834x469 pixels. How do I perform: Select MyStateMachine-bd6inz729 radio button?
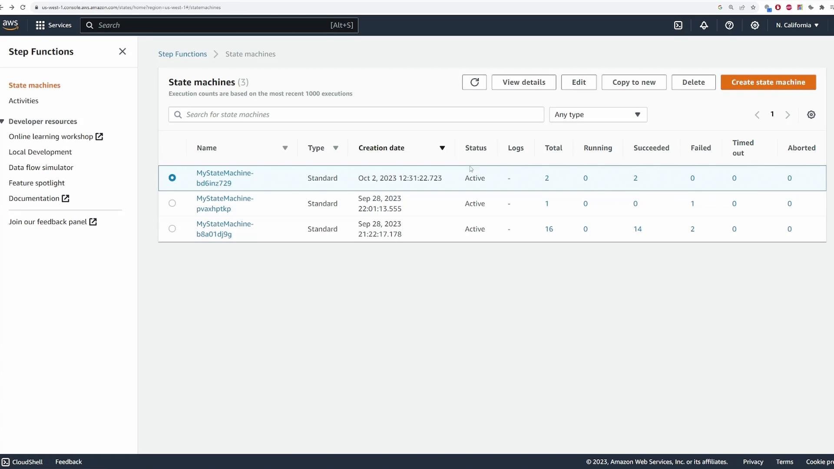click(x=172, y=178)
